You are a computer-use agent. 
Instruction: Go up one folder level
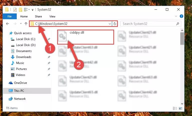click(26, 24)
